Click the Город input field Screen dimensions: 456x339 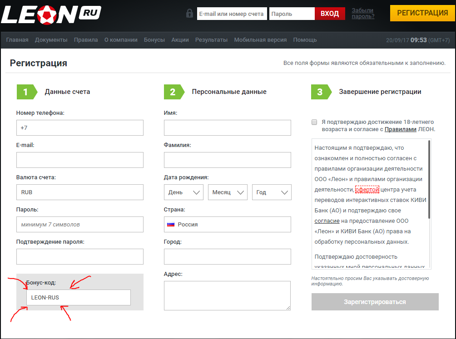pyautogui.click(x=228, y=257)
